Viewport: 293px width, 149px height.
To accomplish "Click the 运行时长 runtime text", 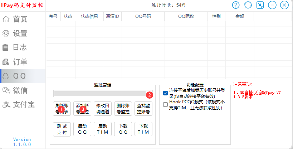I will [x=169, y=5].
